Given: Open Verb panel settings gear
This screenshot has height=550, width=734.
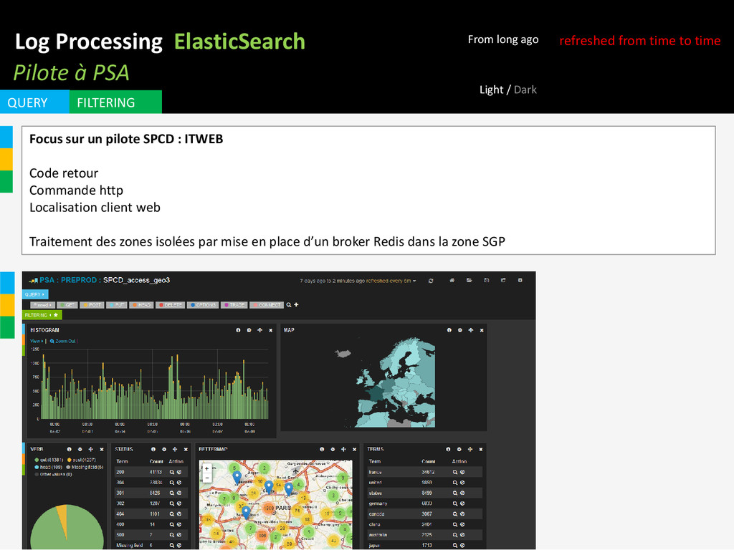Looking at the screenshot, I should (x=80, y=449).
